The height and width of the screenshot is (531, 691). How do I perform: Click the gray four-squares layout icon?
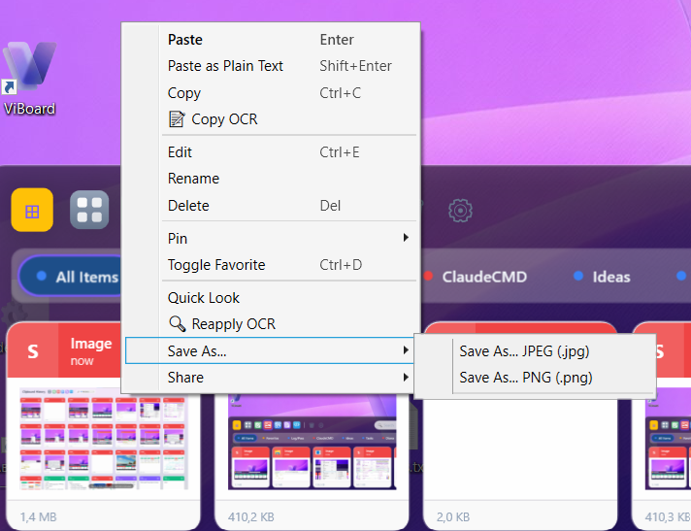[89, 210]
